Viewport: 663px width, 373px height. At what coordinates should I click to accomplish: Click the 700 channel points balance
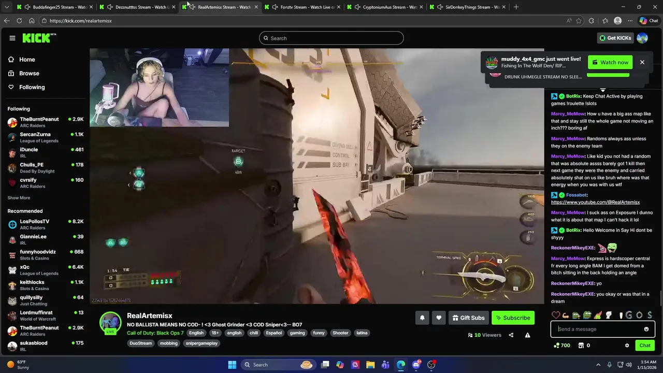[x=561, y=346]
